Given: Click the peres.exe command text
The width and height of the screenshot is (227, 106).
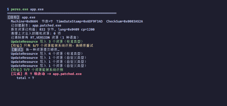Looking at the screenshot, I should click(19, 9).
